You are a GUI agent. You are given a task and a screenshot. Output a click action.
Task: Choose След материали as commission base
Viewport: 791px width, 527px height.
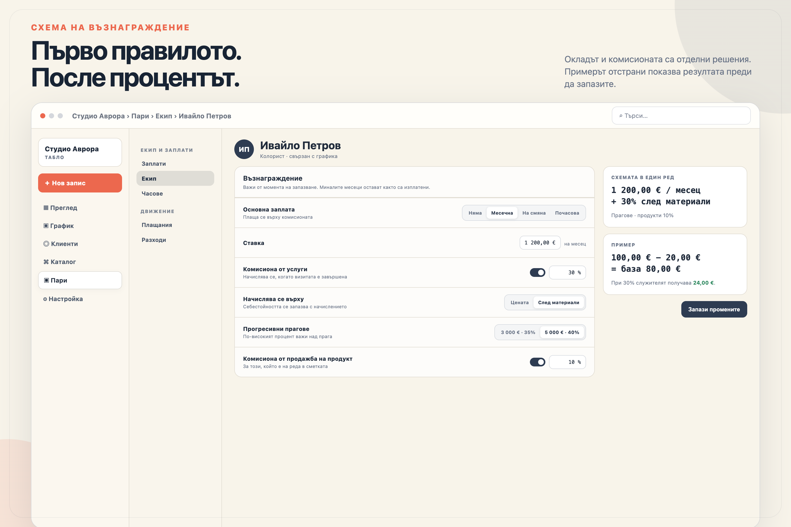point(558,303)
